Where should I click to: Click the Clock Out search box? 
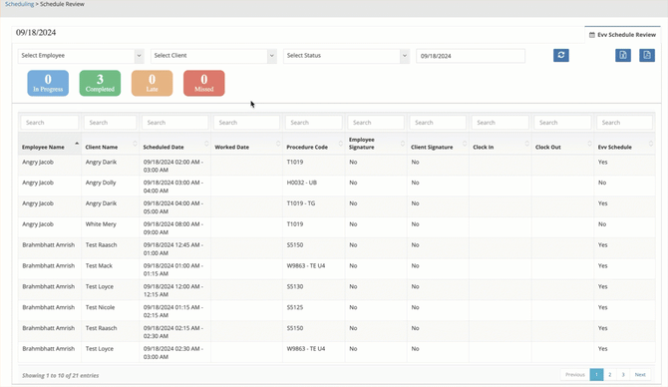tap(562, 123)
